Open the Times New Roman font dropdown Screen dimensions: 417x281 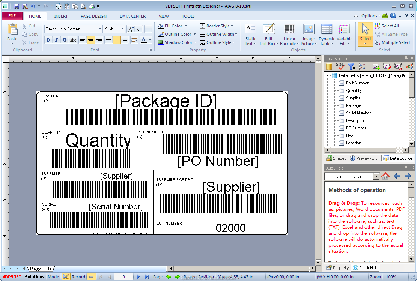[99, 29]
